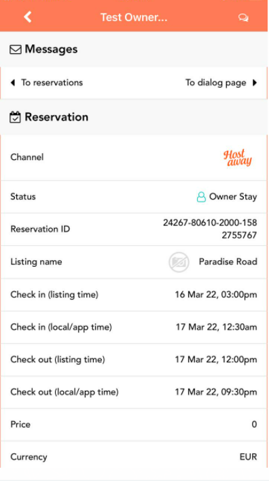The width and height of the screenshot is (269, 482).
Task: Select the Messages section heading
Action: pyautogui.click(x=51, y=49)
